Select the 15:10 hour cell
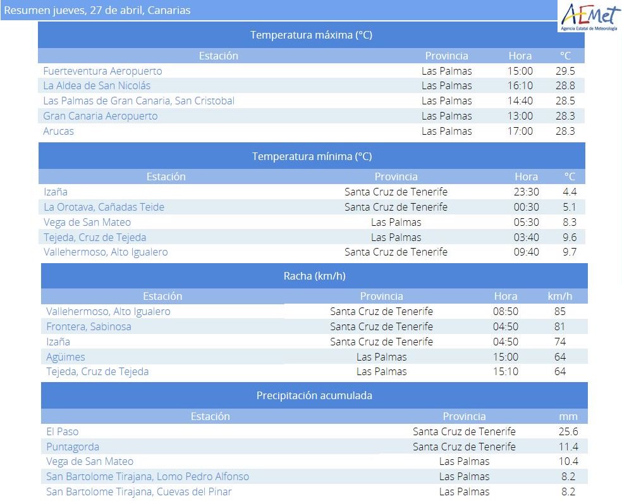 (x=506, y=371)
